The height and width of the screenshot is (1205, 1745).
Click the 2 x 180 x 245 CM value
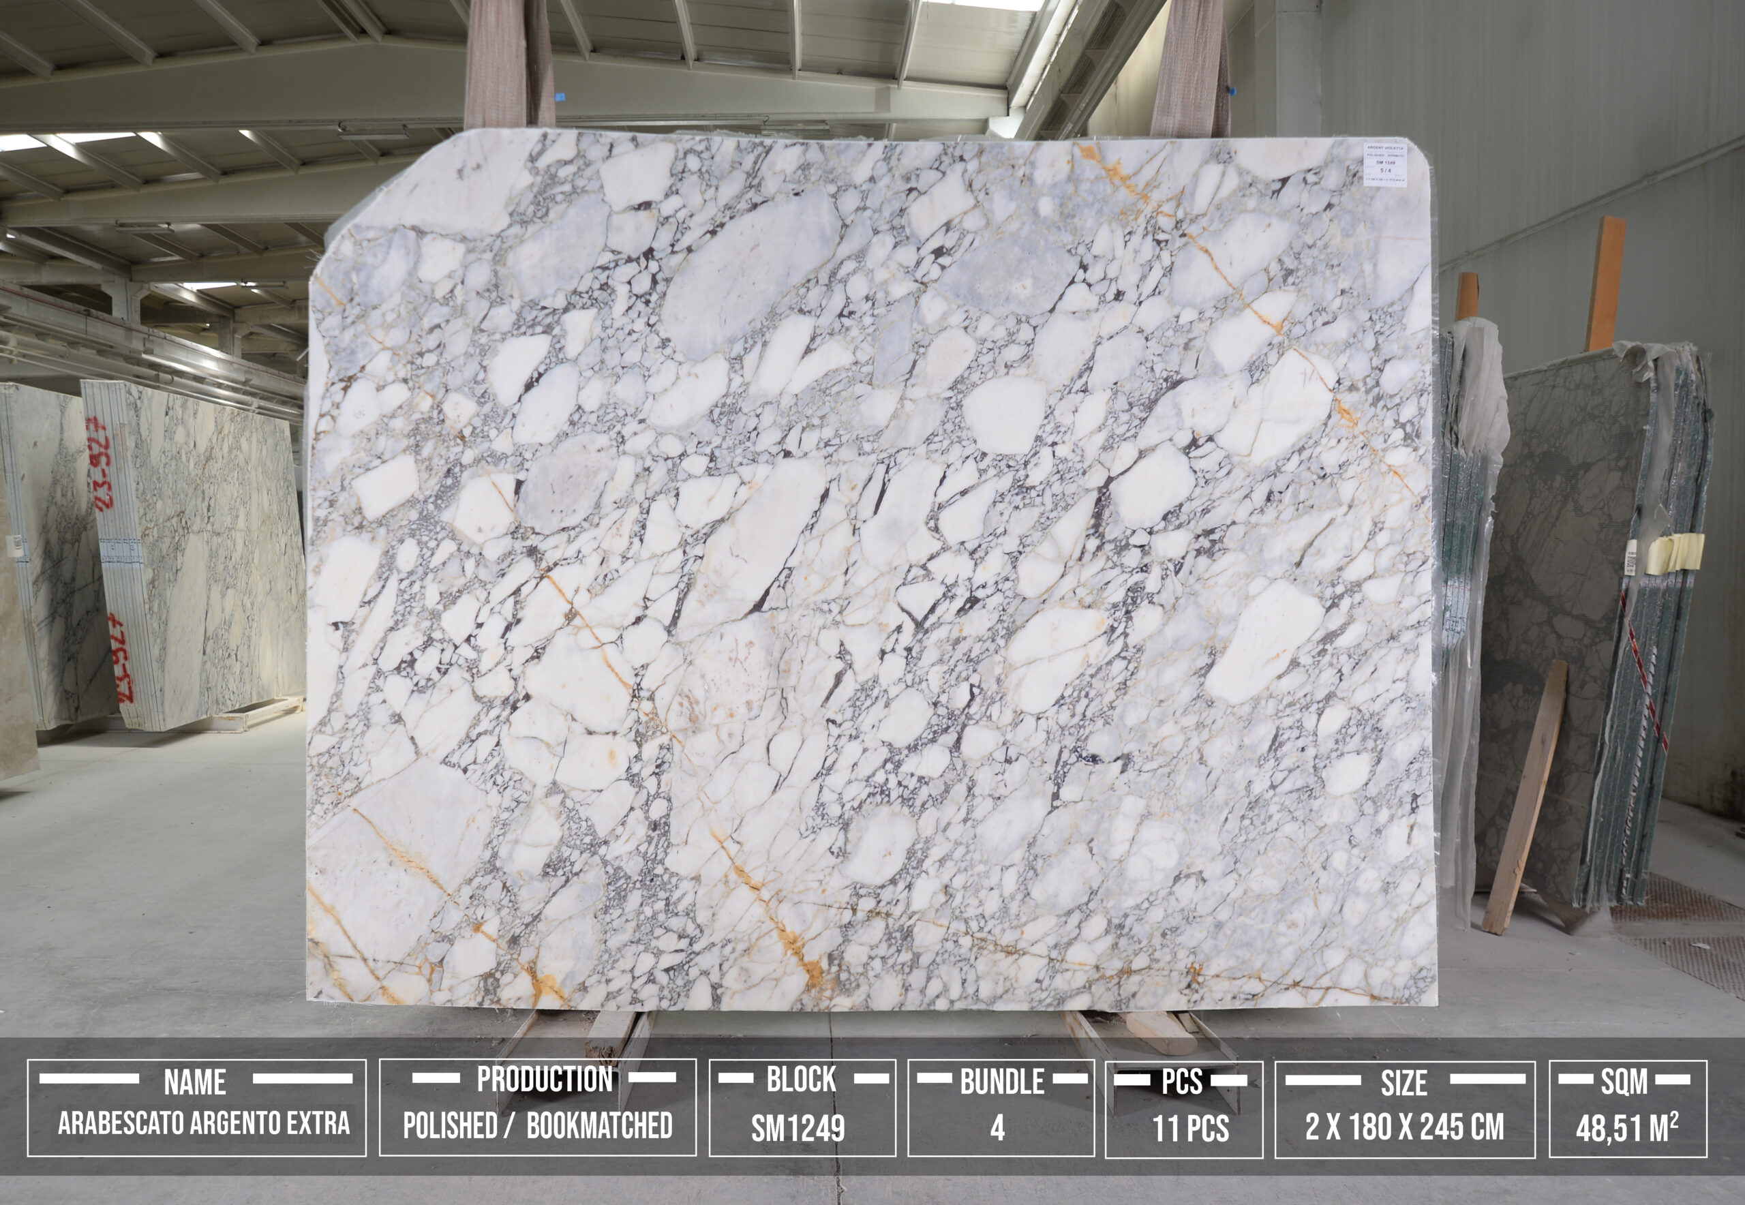[1404, 1127]
